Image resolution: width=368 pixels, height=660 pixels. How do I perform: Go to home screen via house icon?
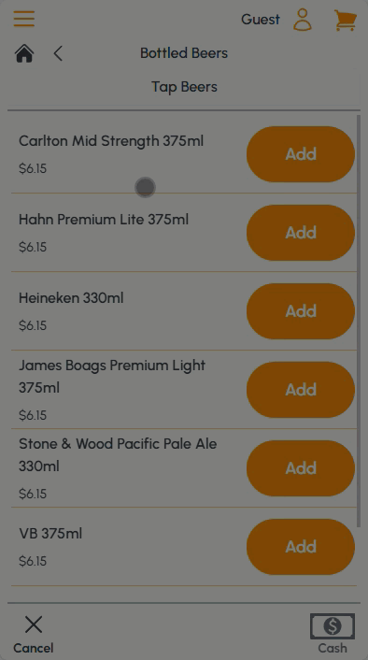24,53
